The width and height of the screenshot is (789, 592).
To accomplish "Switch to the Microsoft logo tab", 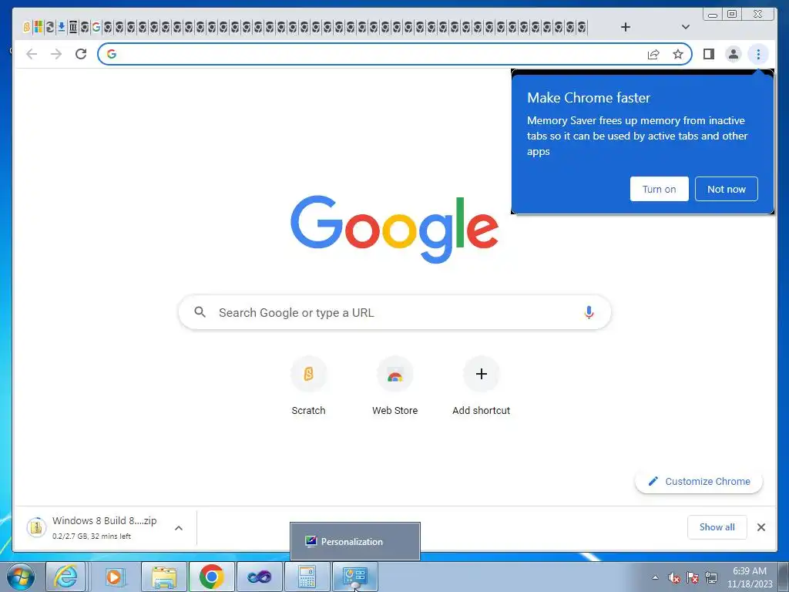I will coord(39,27).
